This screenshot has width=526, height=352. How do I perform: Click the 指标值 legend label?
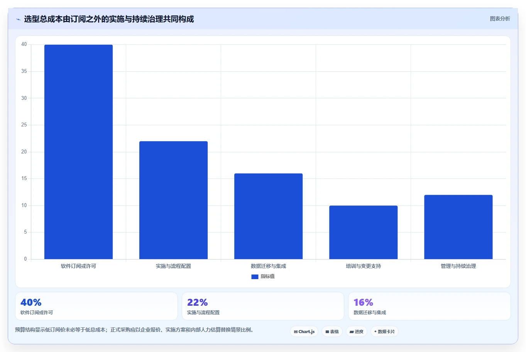pyautogui.click(x=267, y=276)
